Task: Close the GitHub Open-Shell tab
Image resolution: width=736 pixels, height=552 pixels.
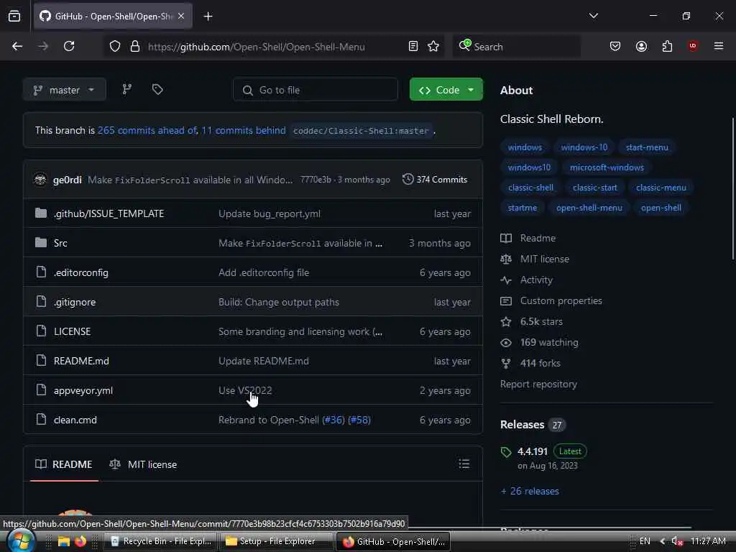Action: (181, 16)
